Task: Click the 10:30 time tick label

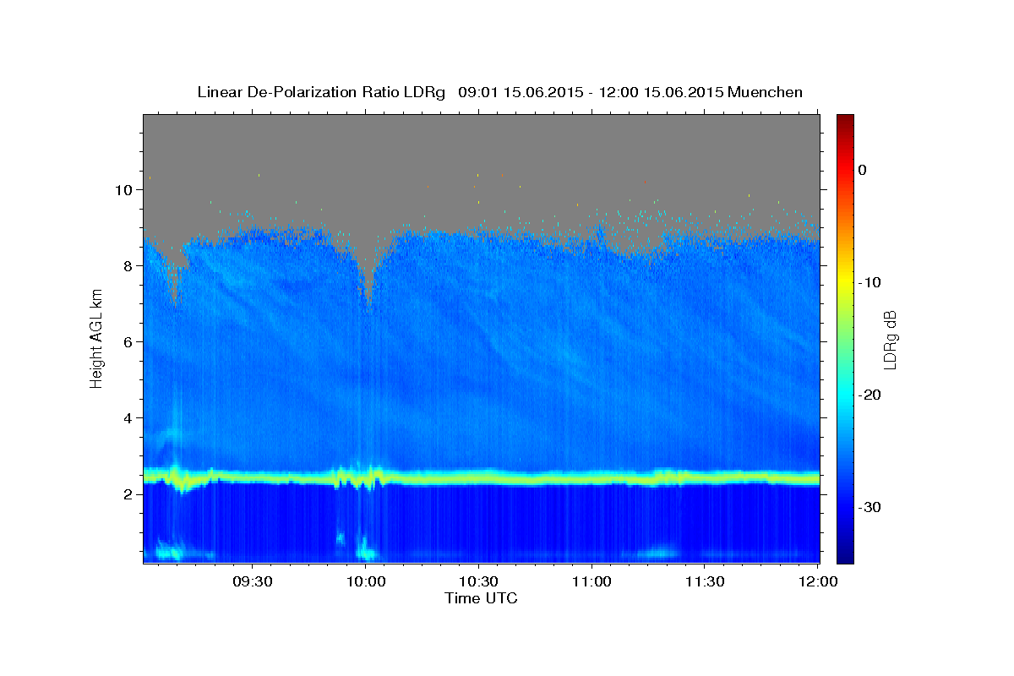Action: [478, 582]
